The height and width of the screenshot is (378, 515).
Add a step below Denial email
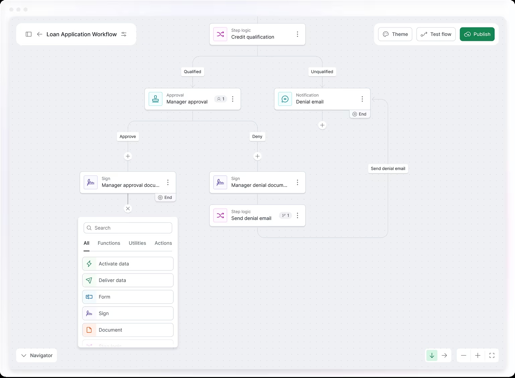coord(322,125)
